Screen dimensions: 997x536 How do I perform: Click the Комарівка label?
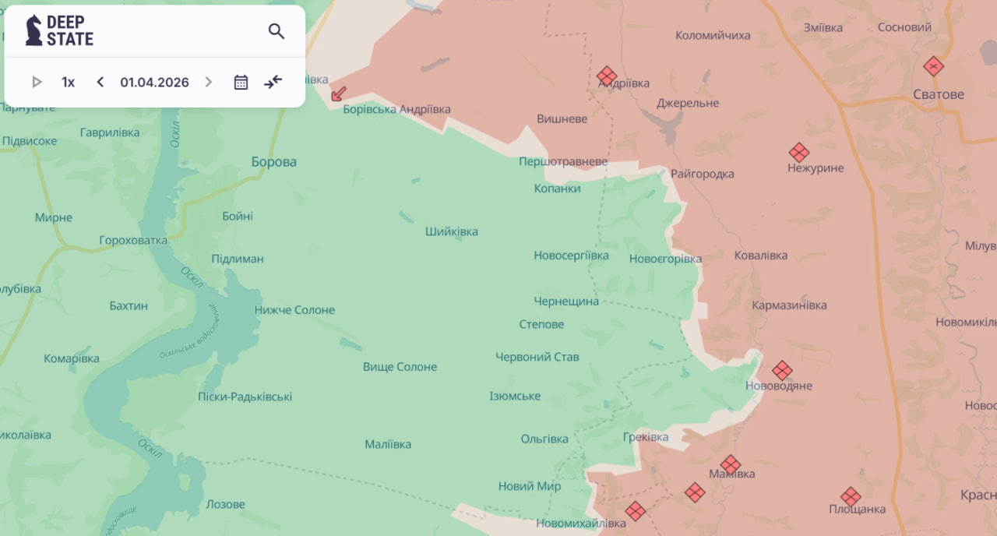[72, 358]
